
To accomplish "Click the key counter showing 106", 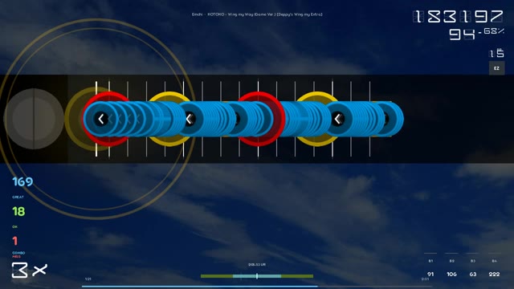I will pos(451,275).
